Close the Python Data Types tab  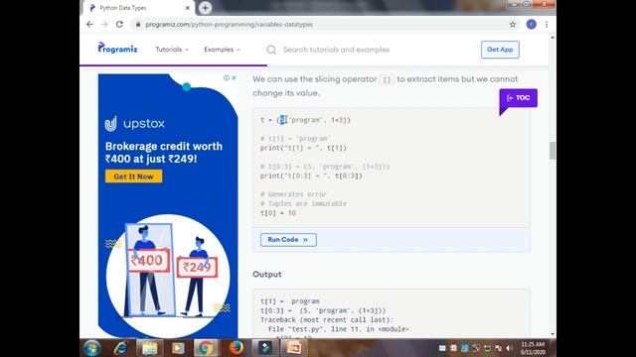[188, 8]
